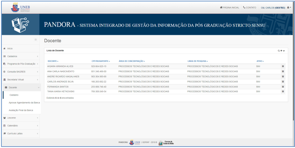Expand the Discente menu arrow
Screen dimensions: 295x148
[x=38, y=118]
